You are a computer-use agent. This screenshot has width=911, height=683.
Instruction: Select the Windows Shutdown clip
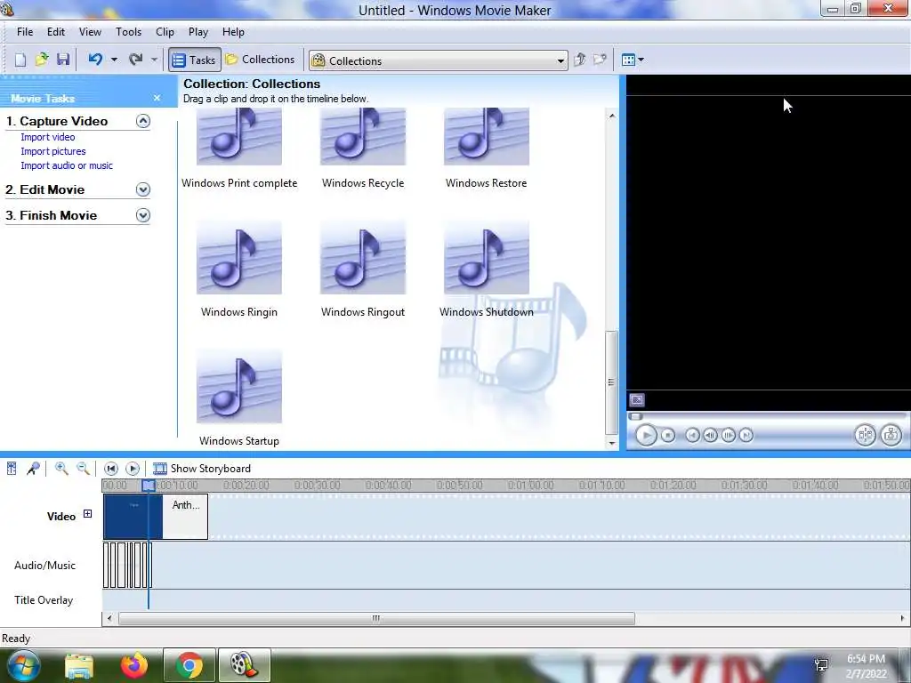[x=487, y=269]
